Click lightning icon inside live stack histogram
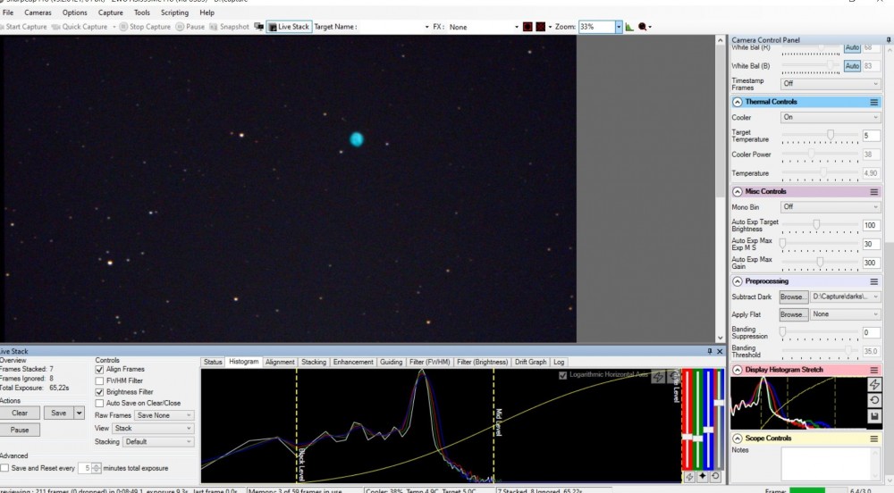The height and width of the screenshot is (493, 894). coord(658,376)
